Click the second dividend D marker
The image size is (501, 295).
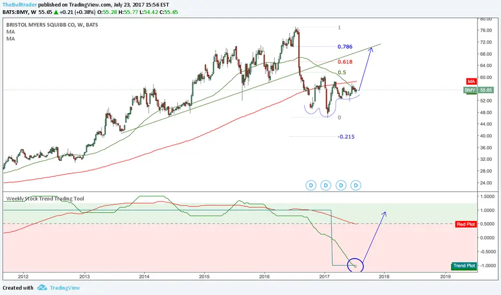tap(326, 185)
